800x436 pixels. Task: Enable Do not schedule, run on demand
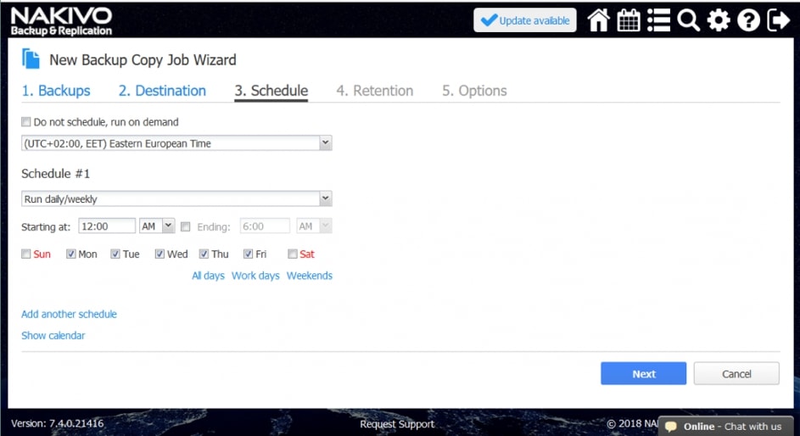(26, 121)
